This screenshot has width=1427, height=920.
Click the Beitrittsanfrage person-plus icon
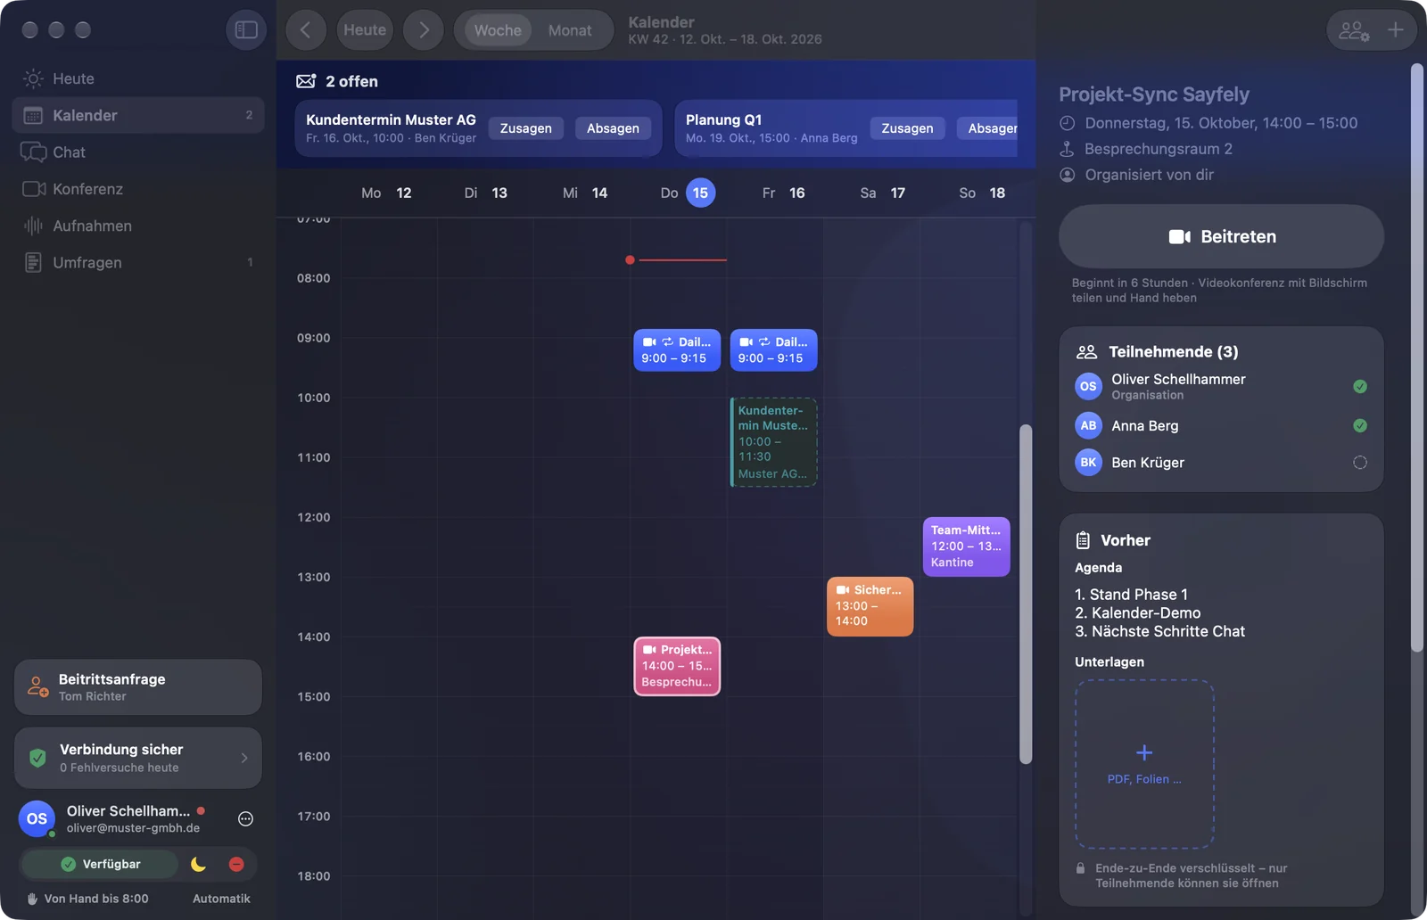[x=37, y=686]
